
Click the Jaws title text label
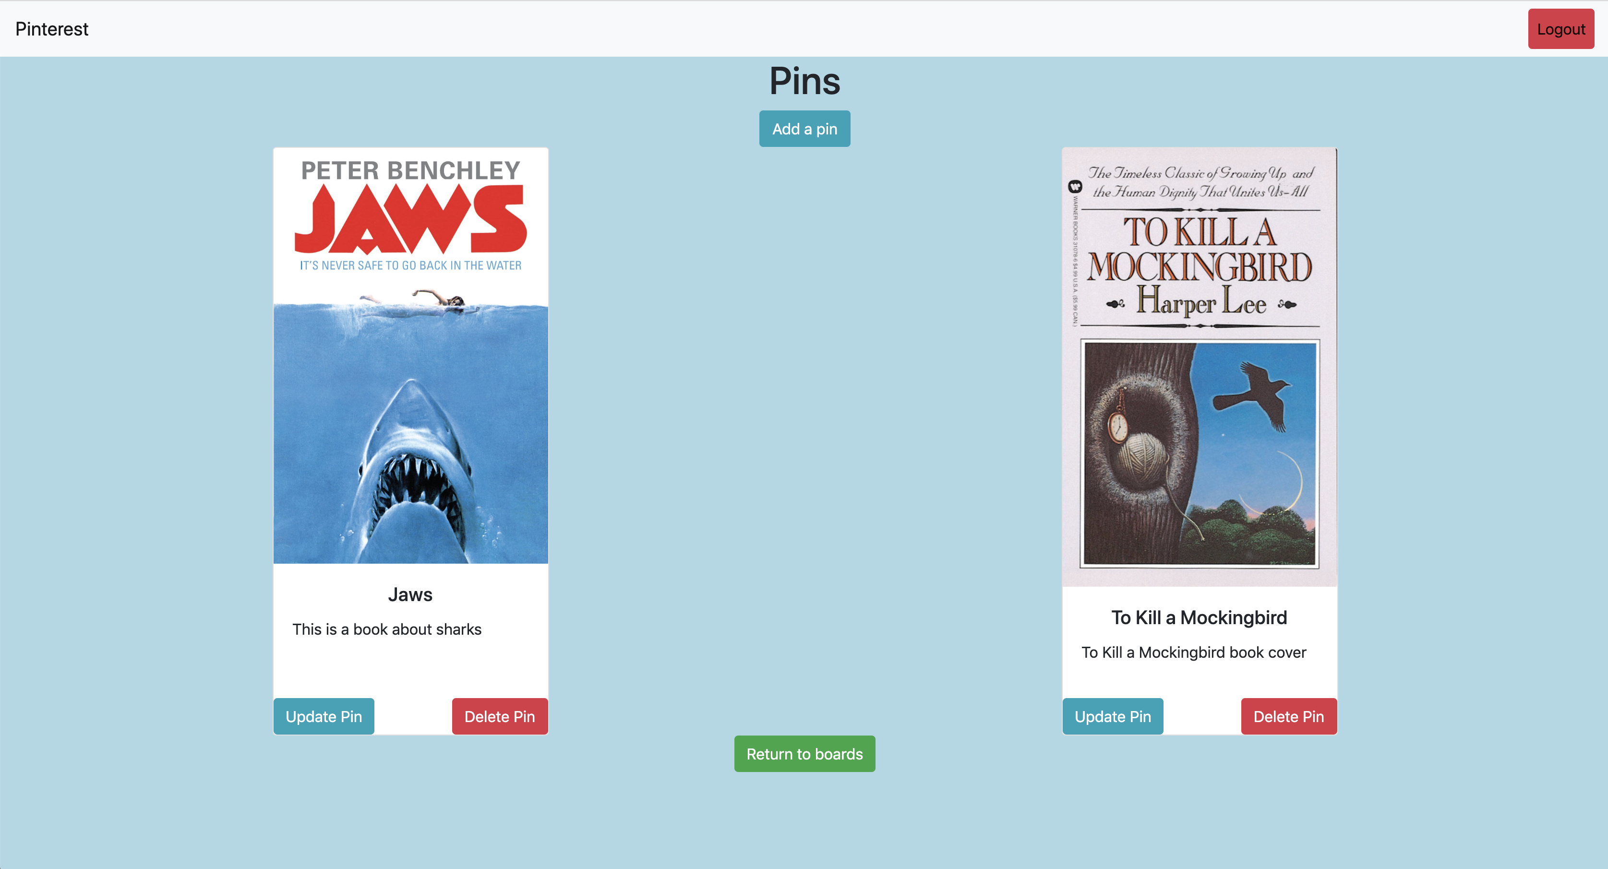[410, 594]
